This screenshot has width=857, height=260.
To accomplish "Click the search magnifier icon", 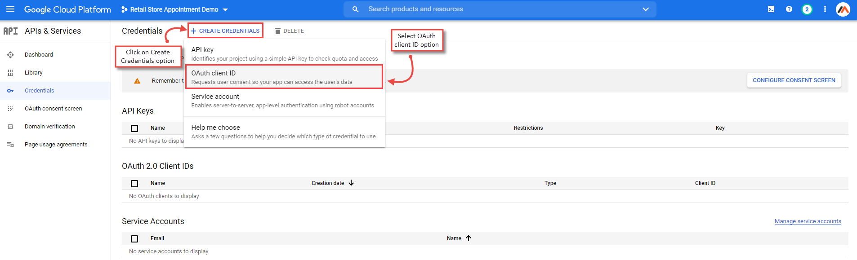I will coord(355,9).
